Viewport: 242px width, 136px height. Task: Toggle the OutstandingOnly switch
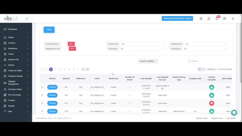(68, 44)
